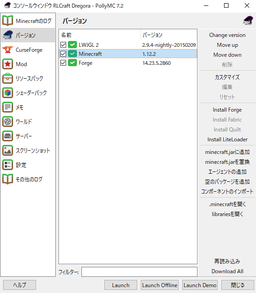Viewport: 256px width, 293px height.
Task: Click the 閉じる button
Action: (238, 285)
